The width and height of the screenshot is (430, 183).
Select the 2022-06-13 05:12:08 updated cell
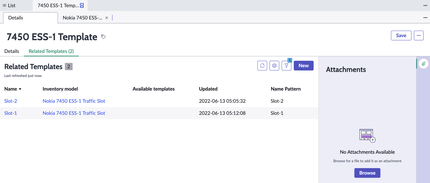pos(222,113)
